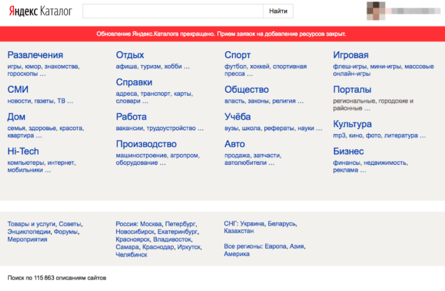Go to the афиша subcategory
Screen dimensions: 445x291
pyautogui.click(x=126, y=66)
